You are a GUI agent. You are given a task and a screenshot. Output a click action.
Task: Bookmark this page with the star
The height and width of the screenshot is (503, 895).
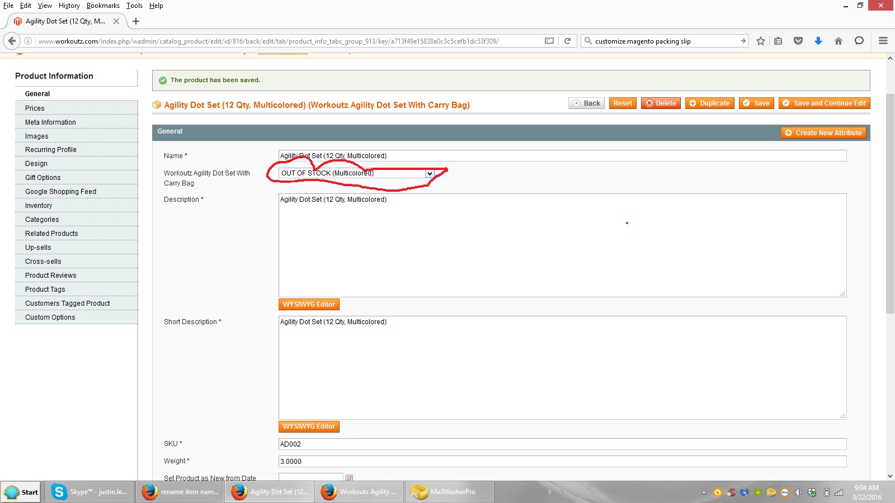tap(761, 41)
